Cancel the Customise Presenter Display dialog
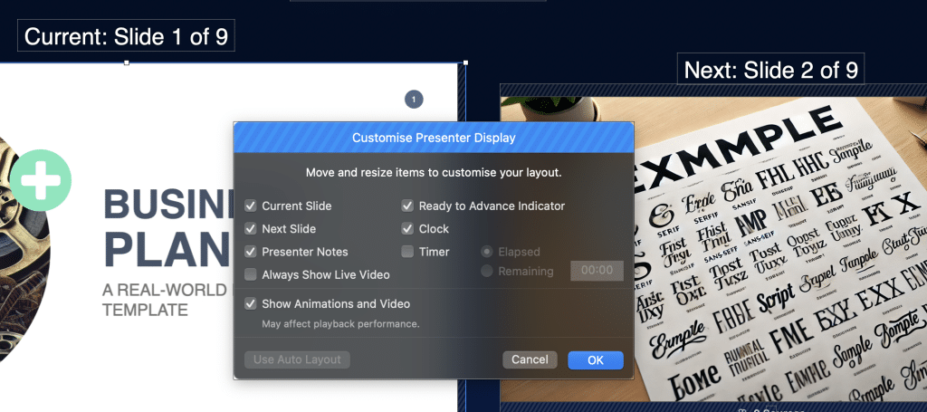The image size is (927, 412). (530, 360)
